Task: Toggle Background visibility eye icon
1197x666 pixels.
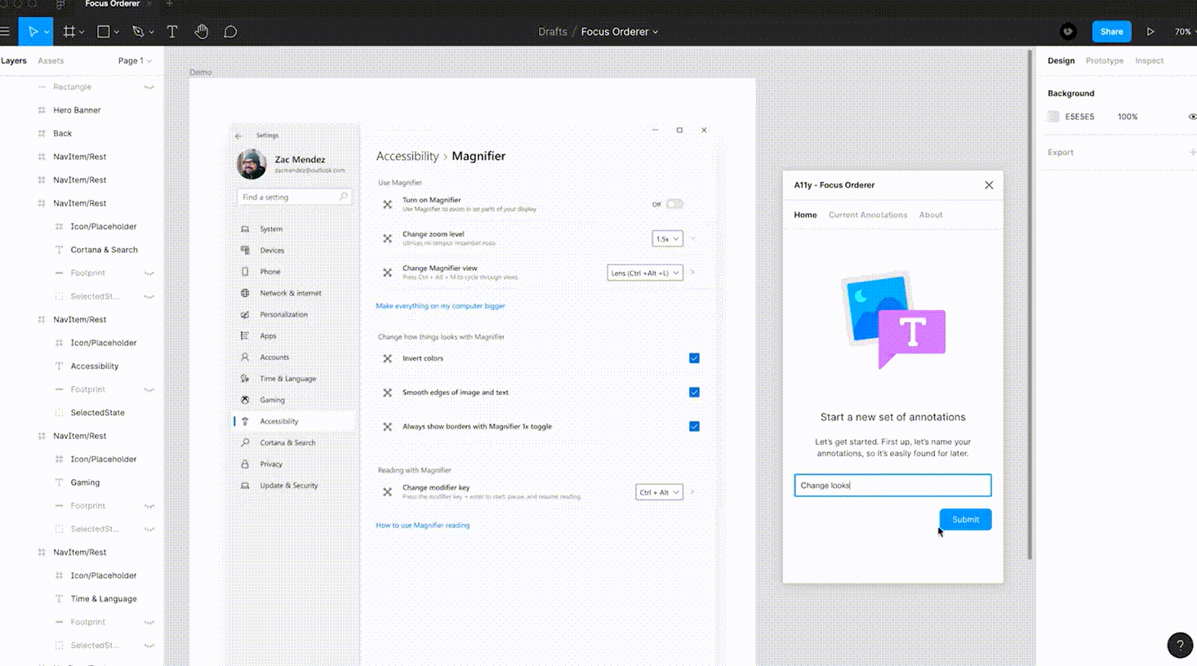Action: (1192, 117)
